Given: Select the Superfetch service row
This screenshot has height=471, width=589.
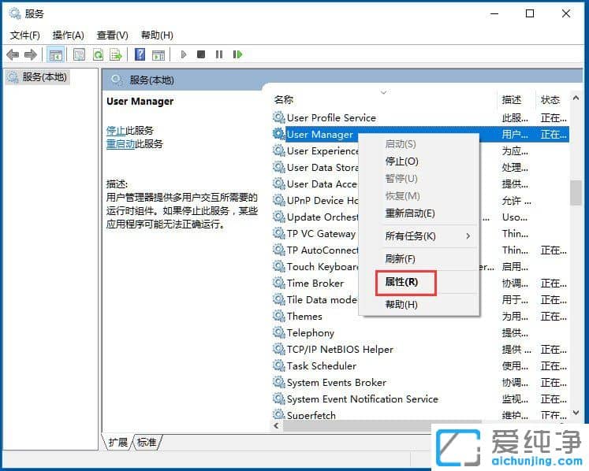Looking at the screenshot, I should pos(420,415).
